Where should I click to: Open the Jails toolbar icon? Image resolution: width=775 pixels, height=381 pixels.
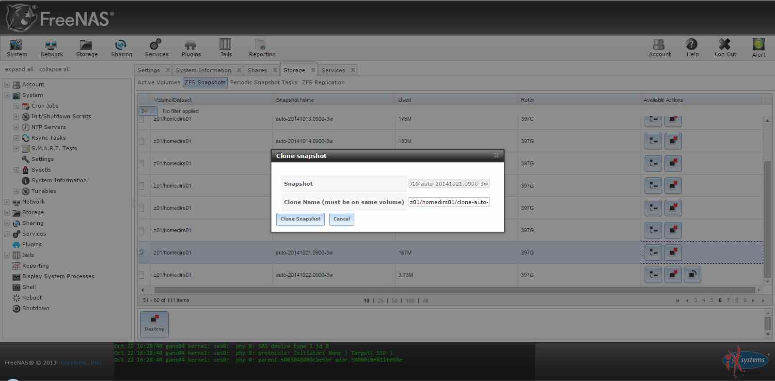[226, 48]
